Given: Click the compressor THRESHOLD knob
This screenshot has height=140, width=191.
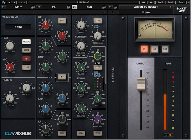Looking at the screenshot, I should (x=97, y=36).
